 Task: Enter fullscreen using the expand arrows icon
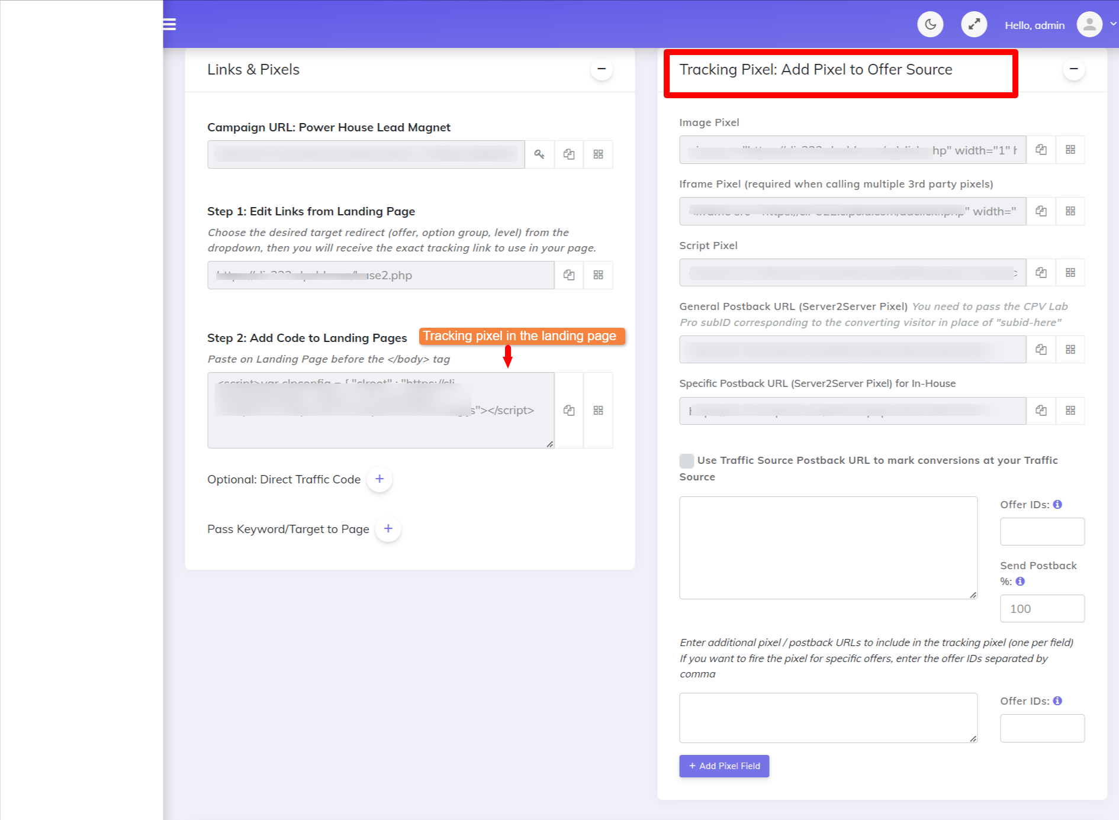973,24
